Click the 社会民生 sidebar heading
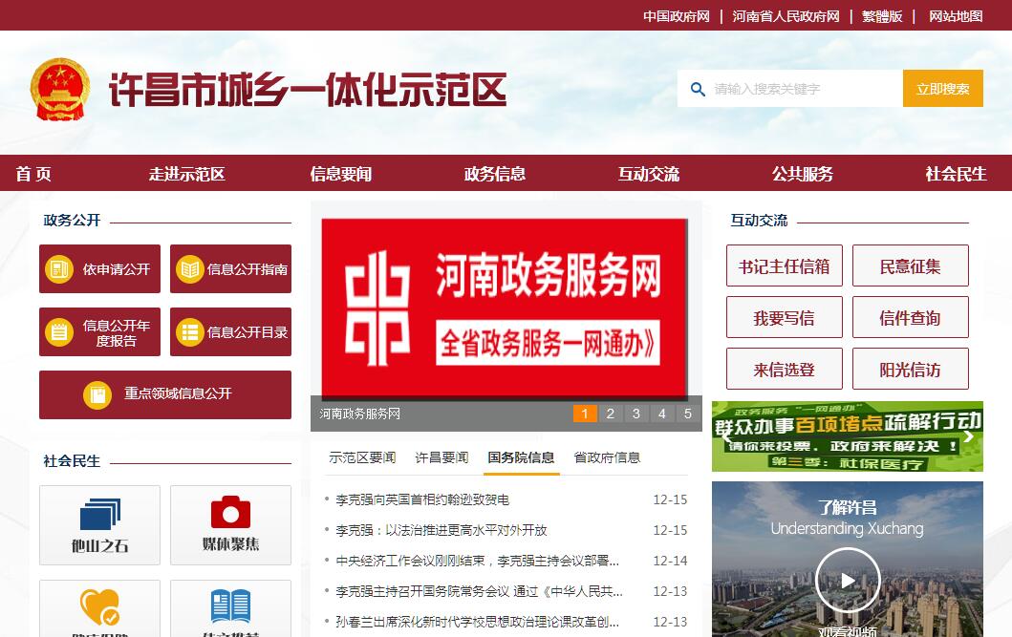The width and height of the screenshot is (1012, 637). (72, 461)
